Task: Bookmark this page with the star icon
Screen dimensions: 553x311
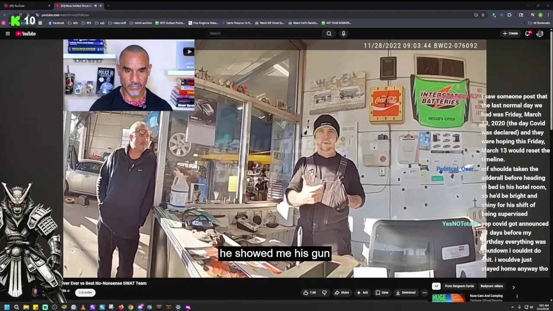Action: [x=483, y=15]
